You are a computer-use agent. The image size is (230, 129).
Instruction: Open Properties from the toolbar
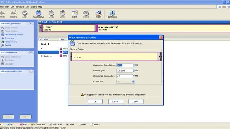pos(112,14)
